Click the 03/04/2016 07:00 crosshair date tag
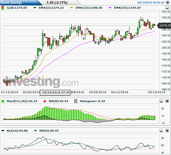The image size is (171, 155). (56, 93)
